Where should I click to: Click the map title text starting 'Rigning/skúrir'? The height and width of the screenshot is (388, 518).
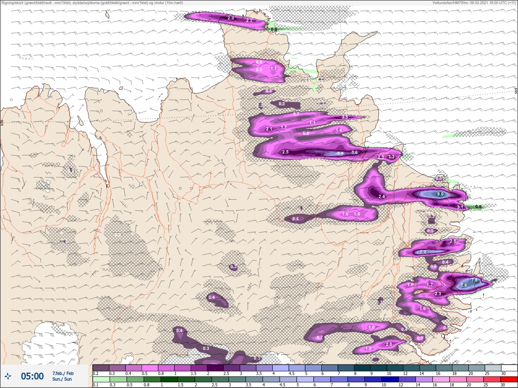[x=92, y=2]
